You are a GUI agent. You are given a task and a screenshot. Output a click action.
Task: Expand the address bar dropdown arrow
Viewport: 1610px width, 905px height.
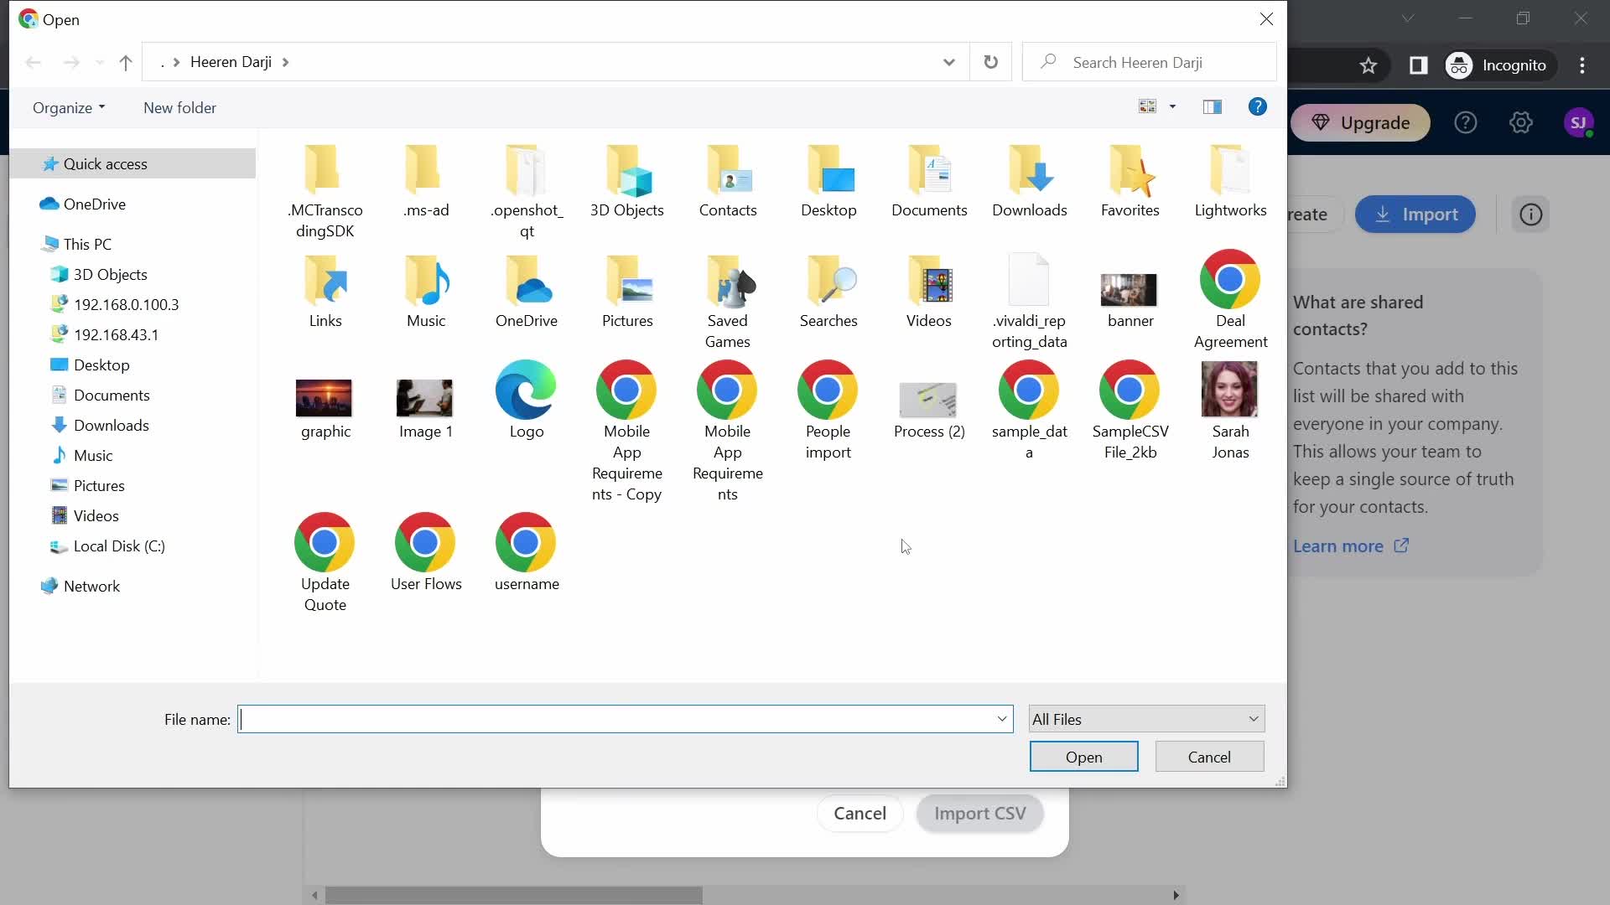point(948,62)
